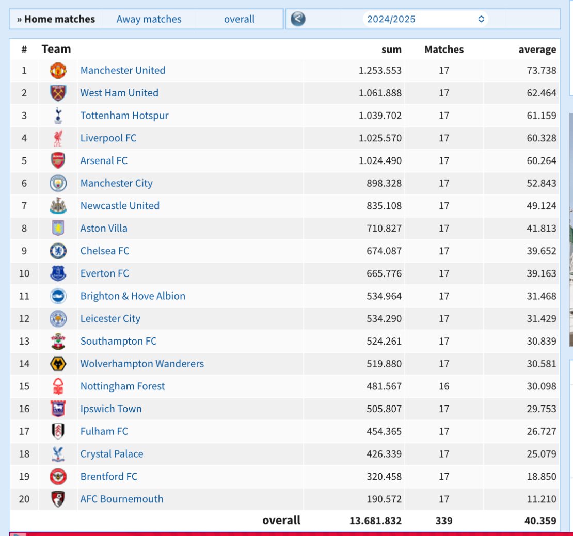
Task: Open the Wolverhampton Wanderers team link
Action: tap(142, 364)
